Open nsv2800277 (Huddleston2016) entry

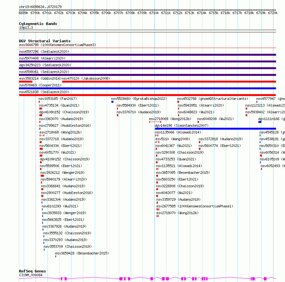coord(67,193)
